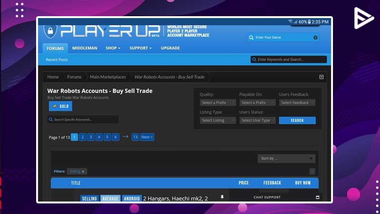Minimize the Chat Support panel
Viewport: 380px width, 214px height.
click(317, 197)
